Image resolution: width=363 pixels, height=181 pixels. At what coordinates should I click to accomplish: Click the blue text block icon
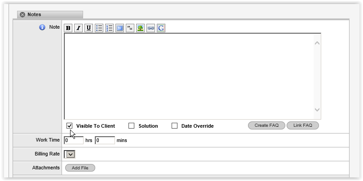point(120,28)
